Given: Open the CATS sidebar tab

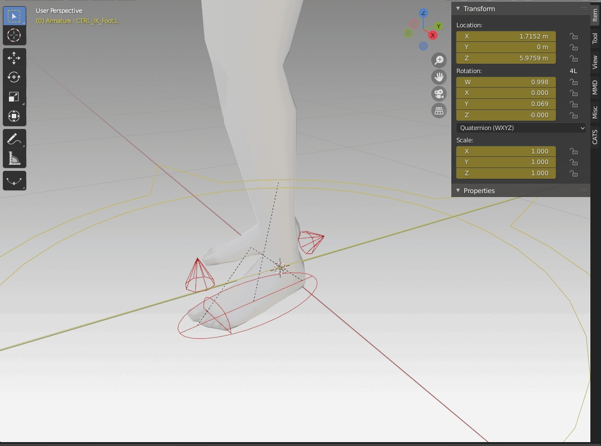Looking at the screenshot, I should coord(595,137).
